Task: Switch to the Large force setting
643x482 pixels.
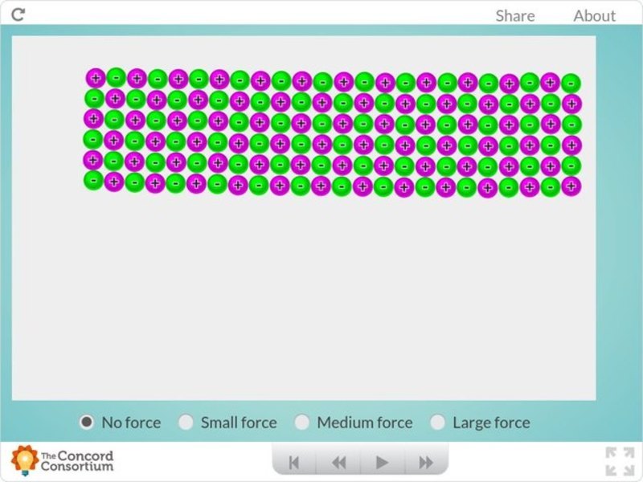Action: coord(439,422)
